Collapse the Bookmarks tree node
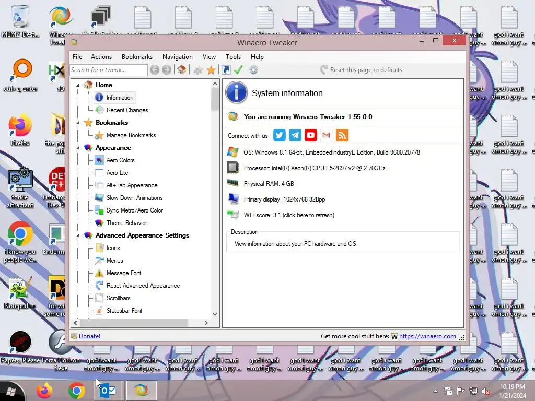Screen dimensions: 535x401 (x=78, y=123)
